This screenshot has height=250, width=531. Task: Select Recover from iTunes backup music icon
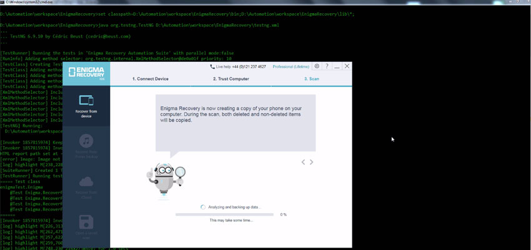point(86,141)
